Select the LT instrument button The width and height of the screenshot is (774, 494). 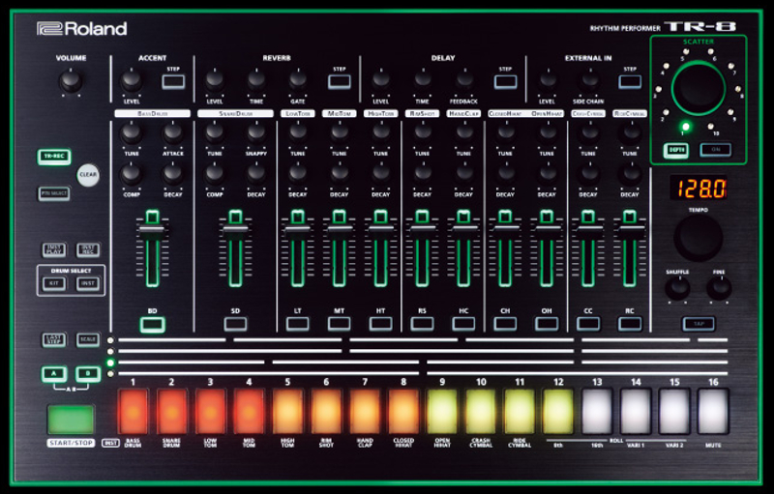pyautogui.click(x=298, y=324)
